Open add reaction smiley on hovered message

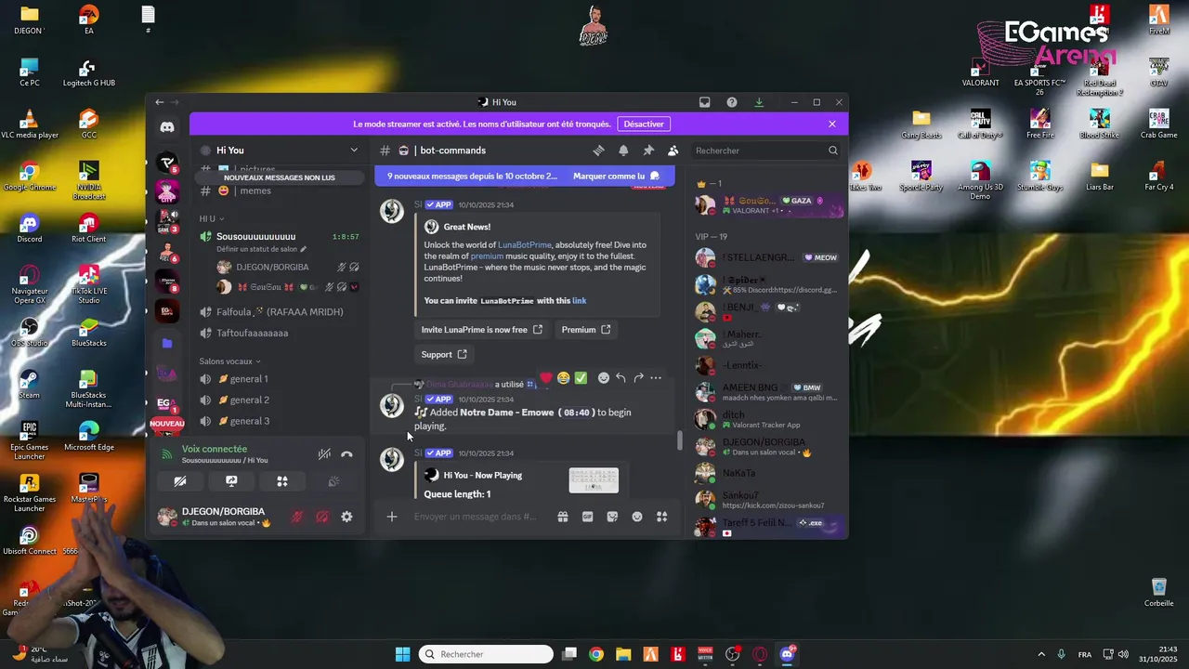(604, 378)
